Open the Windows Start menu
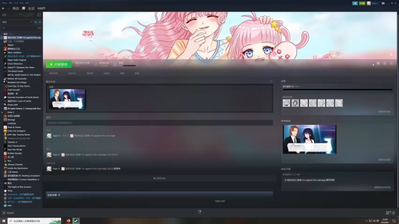This screenshot has width=399, height=224. 3,221
